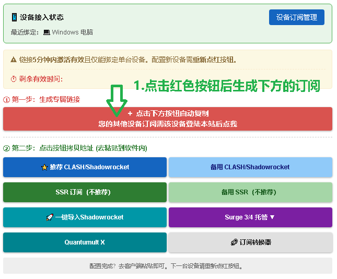Viewport: 337px width, 279px height.
Task: Expand the Surge 3/4 托管 dropdown
Action: [250, 217]
